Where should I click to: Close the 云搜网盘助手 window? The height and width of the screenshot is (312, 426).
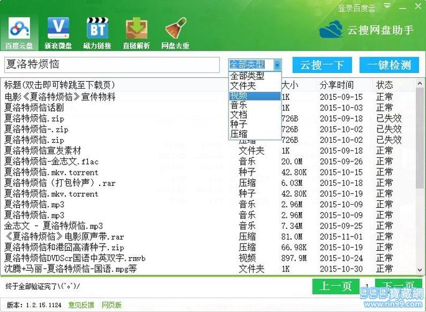click(419, 6)
